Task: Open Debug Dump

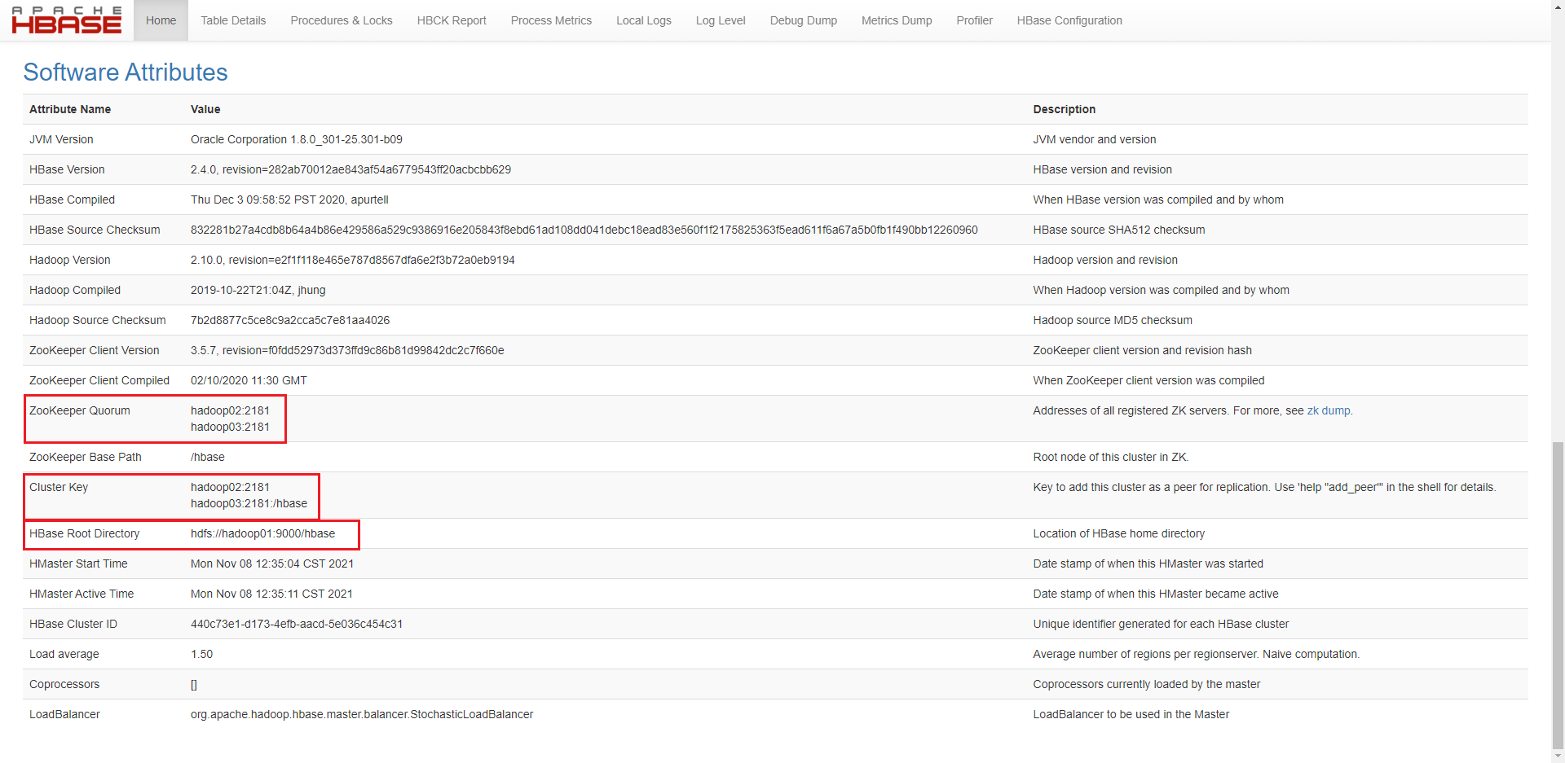Action: click(804, 20)
